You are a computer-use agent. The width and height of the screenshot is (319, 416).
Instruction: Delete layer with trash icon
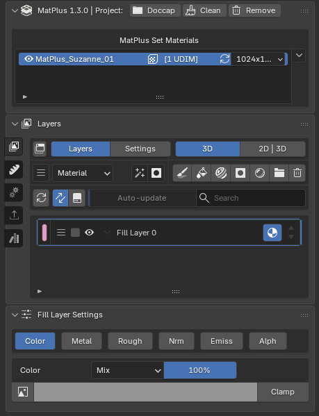point(297,173)
